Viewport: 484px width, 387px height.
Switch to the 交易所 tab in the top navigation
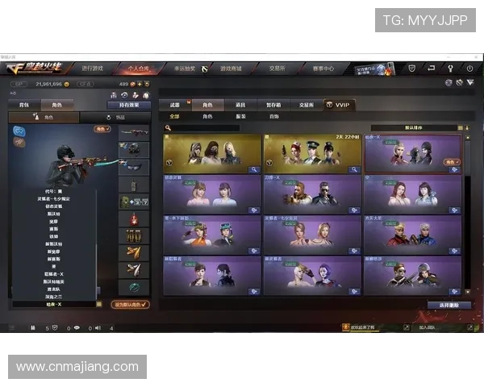277,69
